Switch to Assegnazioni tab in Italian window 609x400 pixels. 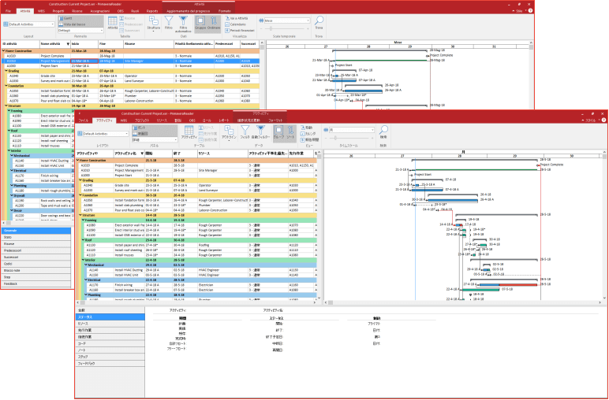click(100, 11)
